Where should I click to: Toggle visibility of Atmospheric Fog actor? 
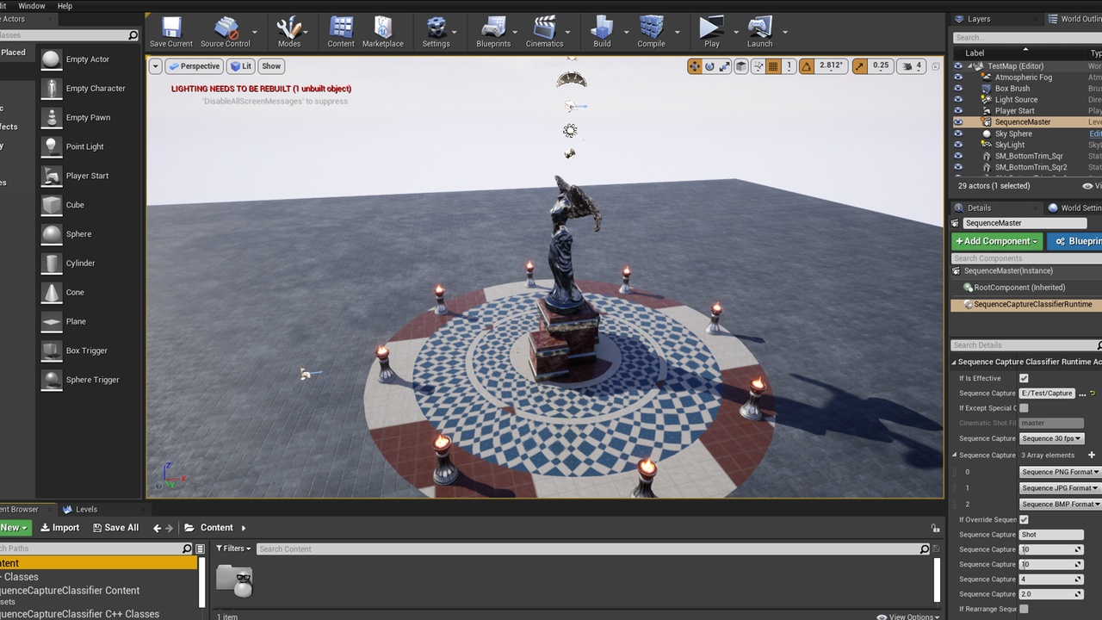click(x=958, y=77)
